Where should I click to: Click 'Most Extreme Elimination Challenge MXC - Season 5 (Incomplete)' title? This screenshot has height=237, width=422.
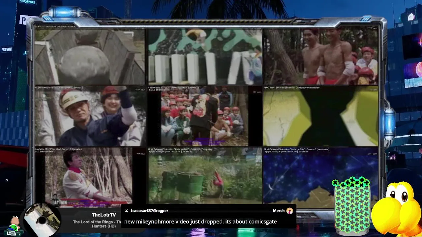[296, 149]
